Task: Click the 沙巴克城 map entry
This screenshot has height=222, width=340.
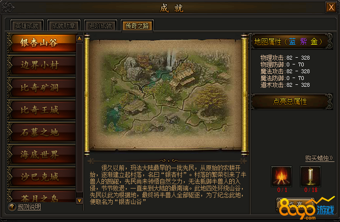Action: [42, 177]
